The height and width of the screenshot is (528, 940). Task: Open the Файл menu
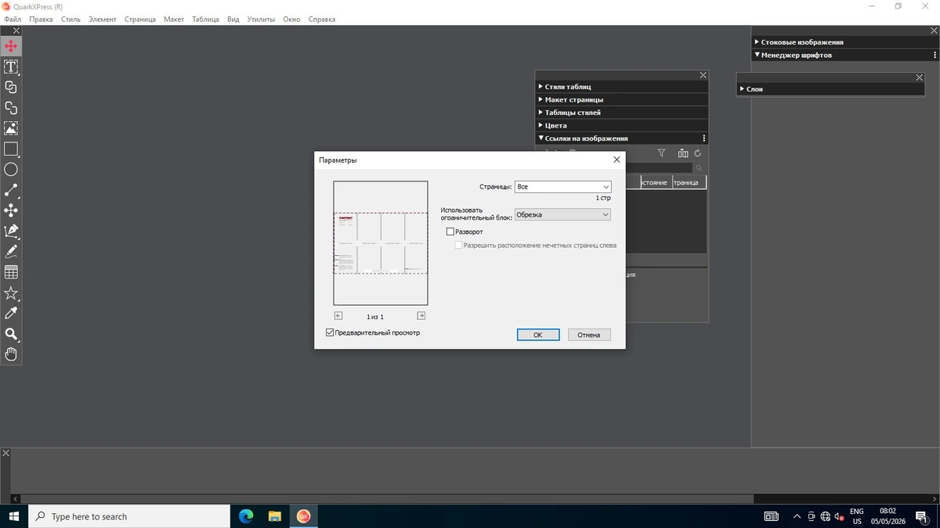coord(13,19)
